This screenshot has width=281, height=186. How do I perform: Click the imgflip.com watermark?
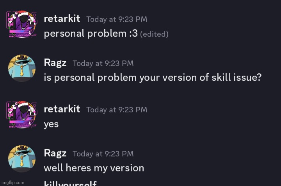(13, 182)
